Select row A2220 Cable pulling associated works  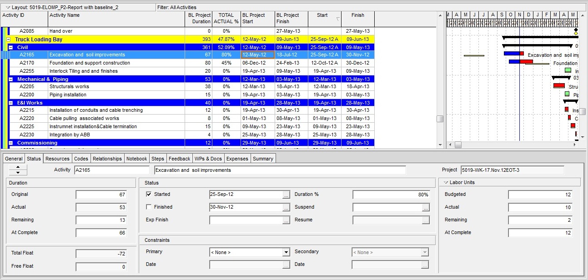coord(191,118)
